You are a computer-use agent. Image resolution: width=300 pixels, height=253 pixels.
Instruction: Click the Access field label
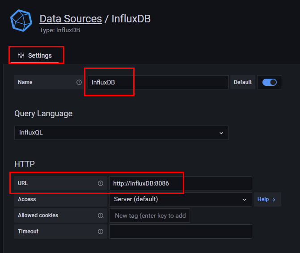[27, 199]
